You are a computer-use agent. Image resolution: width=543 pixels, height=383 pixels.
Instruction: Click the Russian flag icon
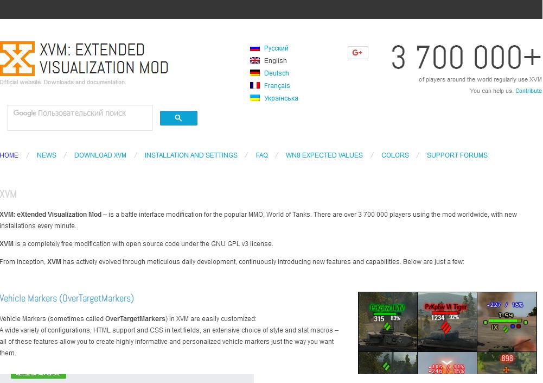255,48
